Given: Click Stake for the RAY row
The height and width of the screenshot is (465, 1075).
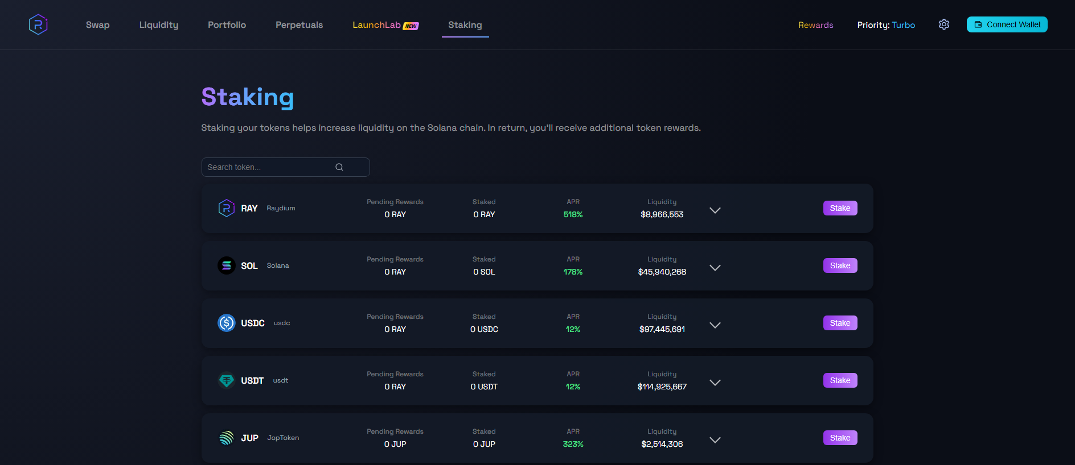Looking at the screenshot, I should click(840, 208).
